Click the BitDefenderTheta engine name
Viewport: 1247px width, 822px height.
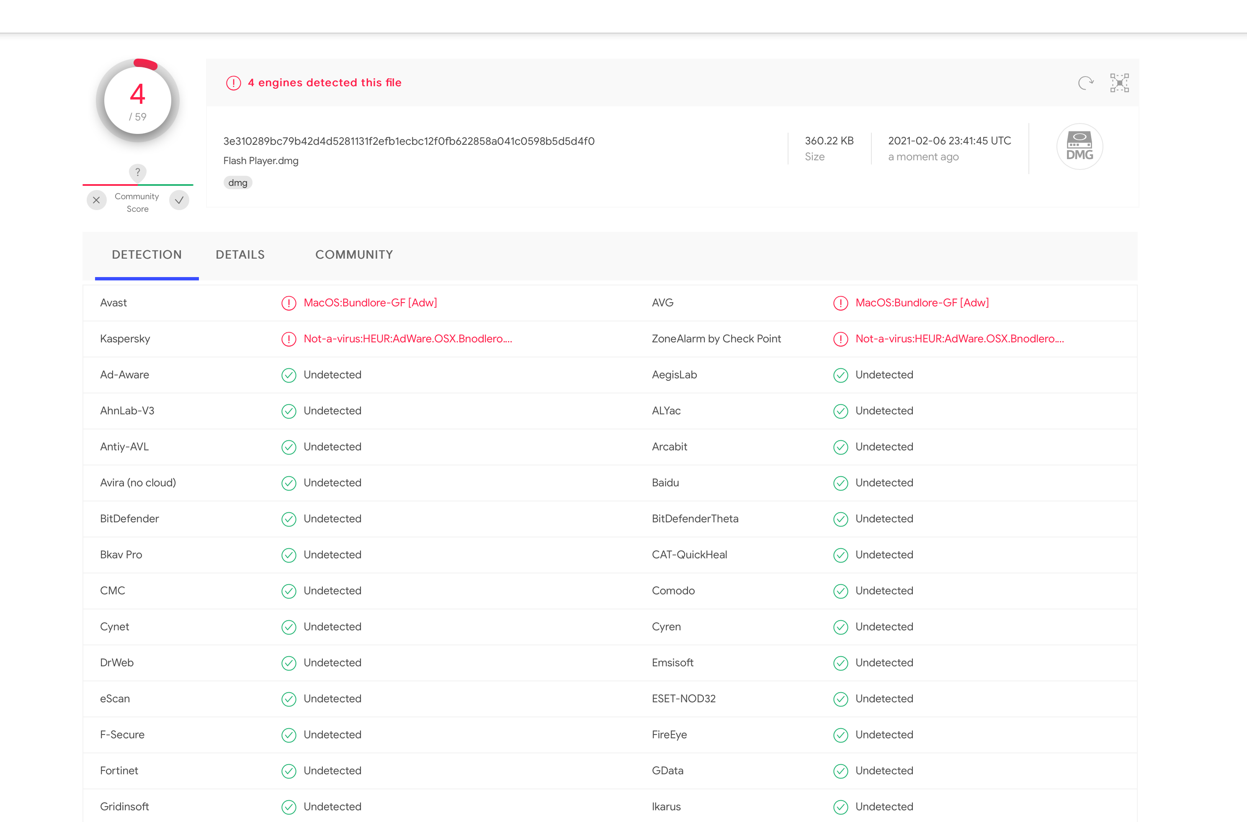(x=695, y=519)
